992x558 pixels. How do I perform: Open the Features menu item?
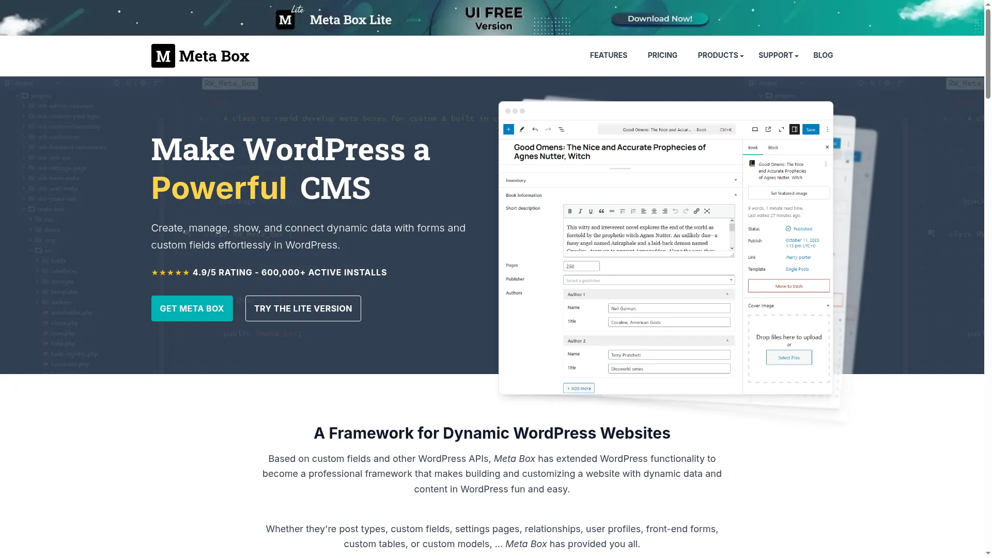pyautogui.click(x=609, y=55)
